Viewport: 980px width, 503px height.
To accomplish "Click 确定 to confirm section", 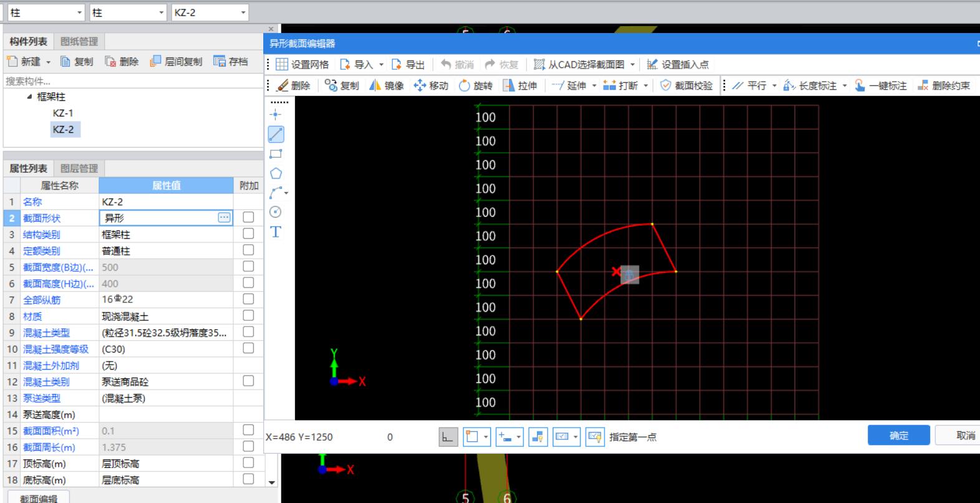I will pyautogui.click(x=899, y=436).
